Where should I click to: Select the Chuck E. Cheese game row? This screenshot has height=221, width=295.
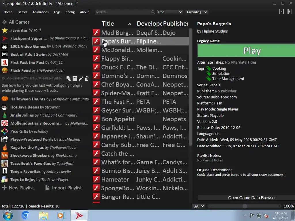(x=140, y=67)
